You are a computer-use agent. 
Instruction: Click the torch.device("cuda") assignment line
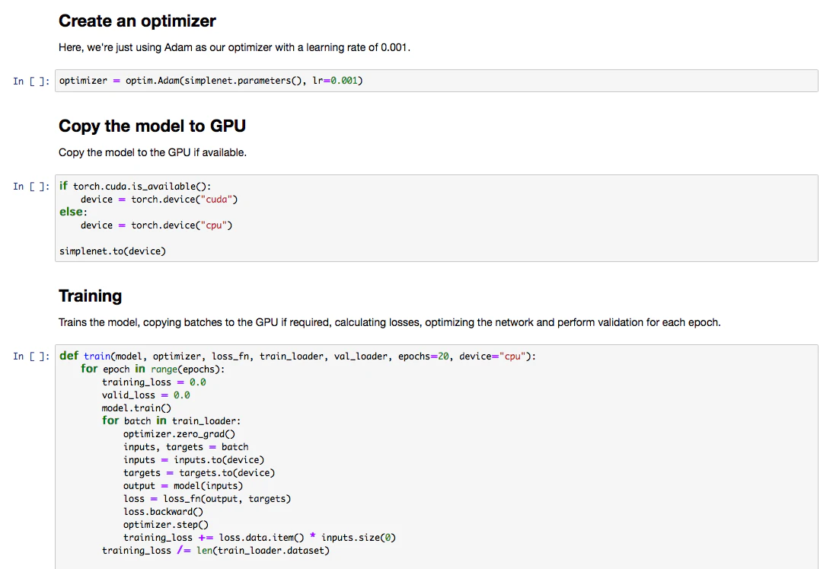(x=159, y=200)
